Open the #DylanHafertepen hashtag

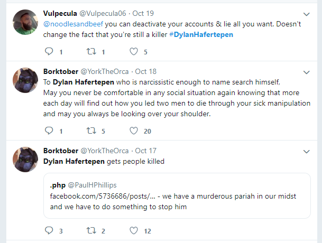tap(201, 34)
